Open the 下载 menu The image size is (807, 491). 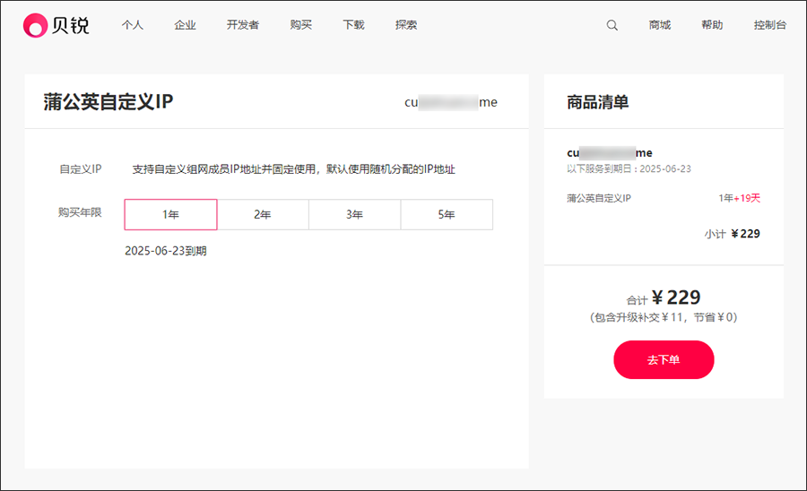coord(353,25)
